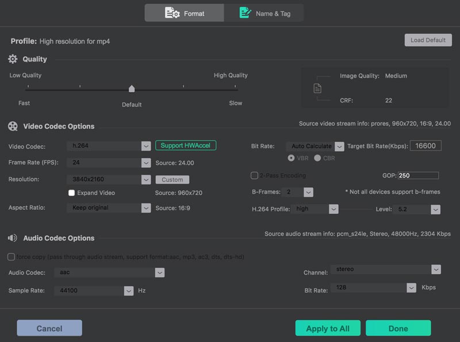Open the audio Bit Rate 128 dropdown

click(373, 288)
